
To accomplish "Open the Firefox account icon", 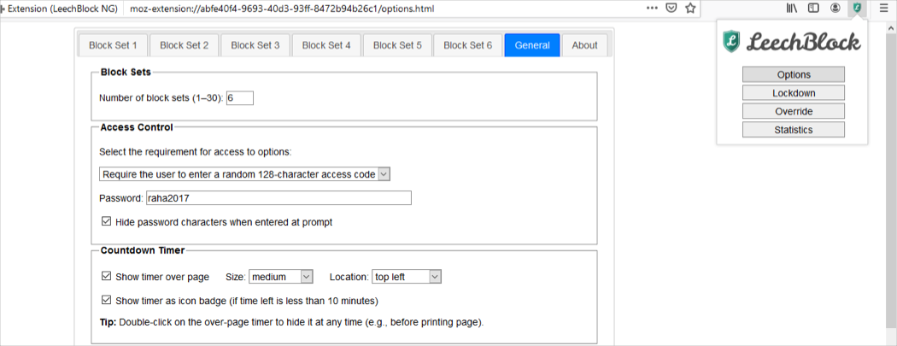I will 835,9.
